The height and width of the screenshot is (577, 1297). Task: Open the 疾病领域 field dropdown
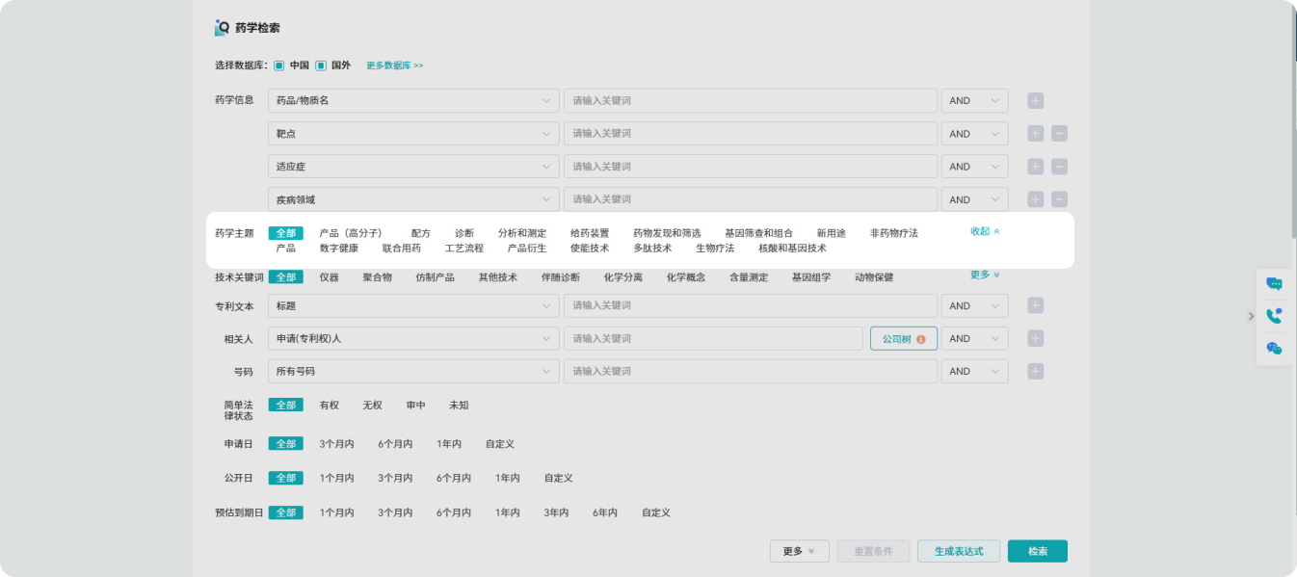pyautogui.click(x=413, y=199)
